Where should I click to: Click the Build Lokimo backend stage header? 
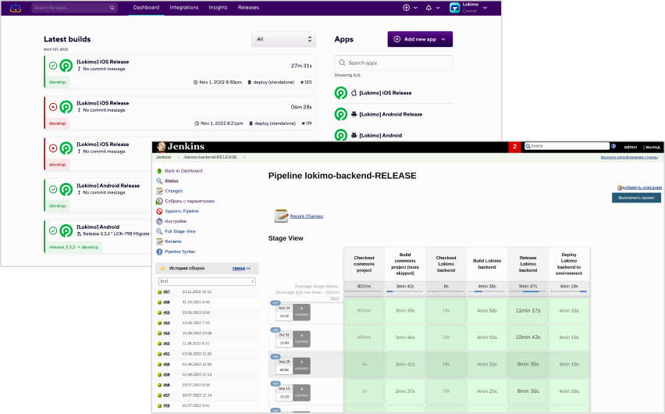pyautogui.click(x=487, y=264)
